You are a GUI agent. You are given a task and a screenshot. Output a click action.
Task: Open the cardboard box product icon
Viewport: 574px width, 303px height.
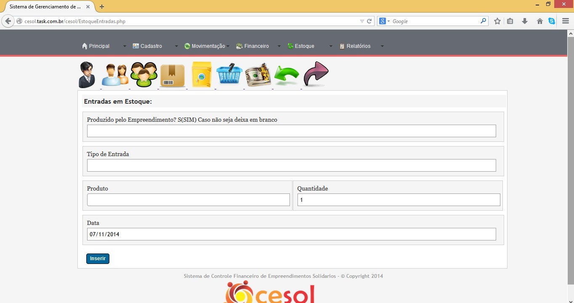[x=173, y=76]
